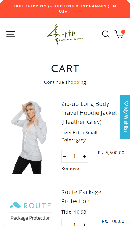Screen dimensions: 130x226
Task: Open the hamburger navigation menu
Action: pos(11,34)
